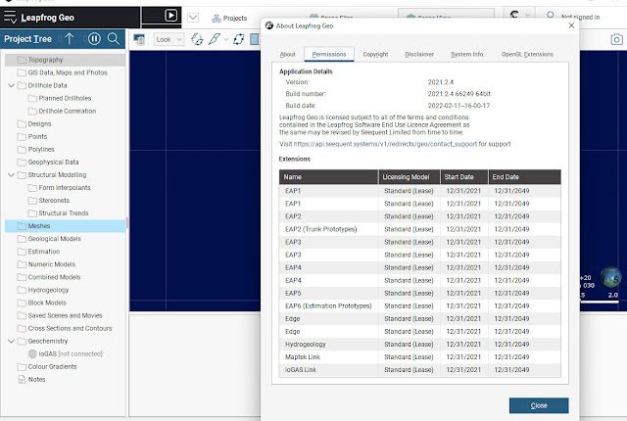Screen dimensions: 627x421
Task: Select the Polylines folder
Action: [36, 150]
